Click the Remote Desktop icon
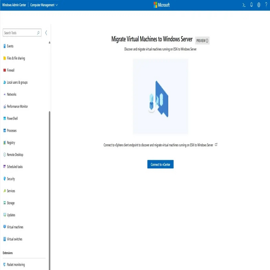Image resolution: width=270 pixels, height=270 pixels. [5, 155]
